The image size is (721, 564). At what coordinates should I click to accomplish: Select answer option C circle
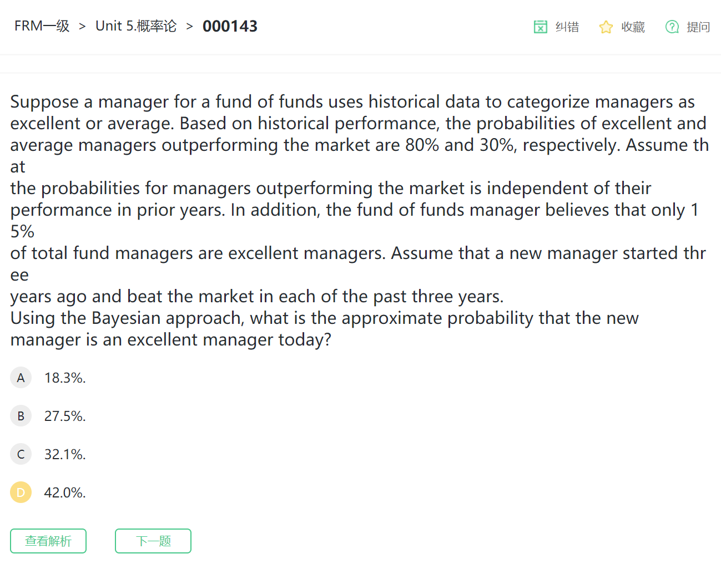(21, 454)
